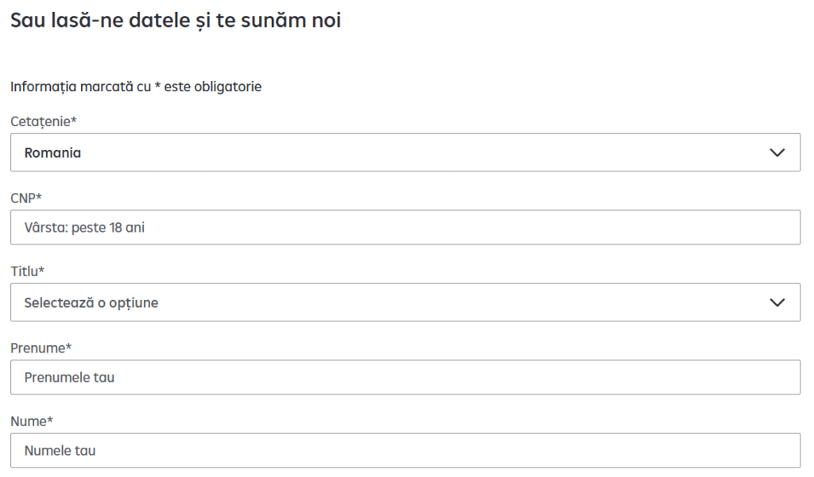Screen dimensions: 814x477
Task: Open the Cetățenie dropdown
Action: [x=405, y=153]
